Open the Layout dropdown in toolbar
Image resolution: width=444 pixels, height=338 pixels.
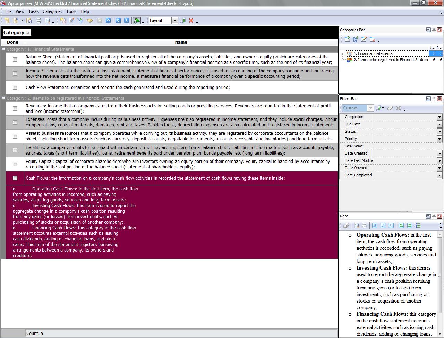click(x=175, y=21)
